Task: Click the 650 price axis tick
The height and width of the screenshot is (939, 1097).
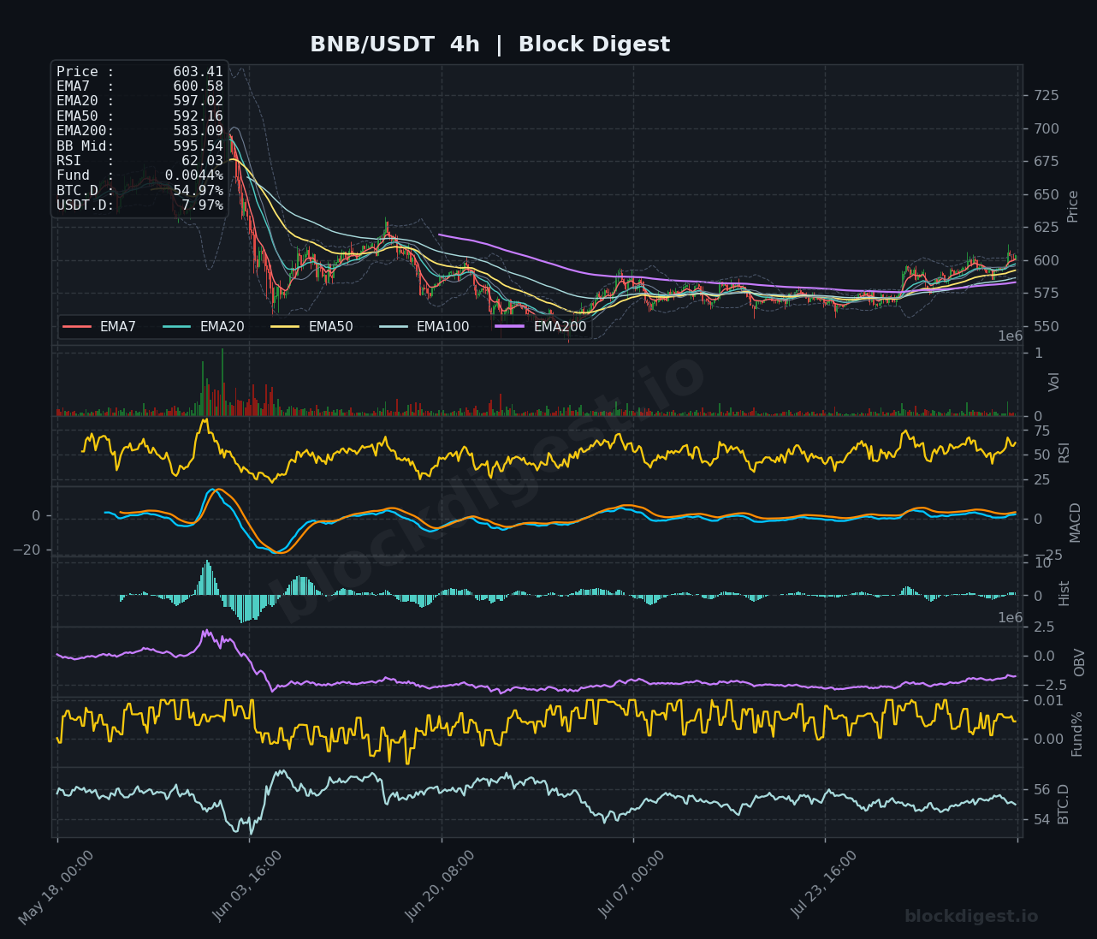Action: [x=1046, y=195]
